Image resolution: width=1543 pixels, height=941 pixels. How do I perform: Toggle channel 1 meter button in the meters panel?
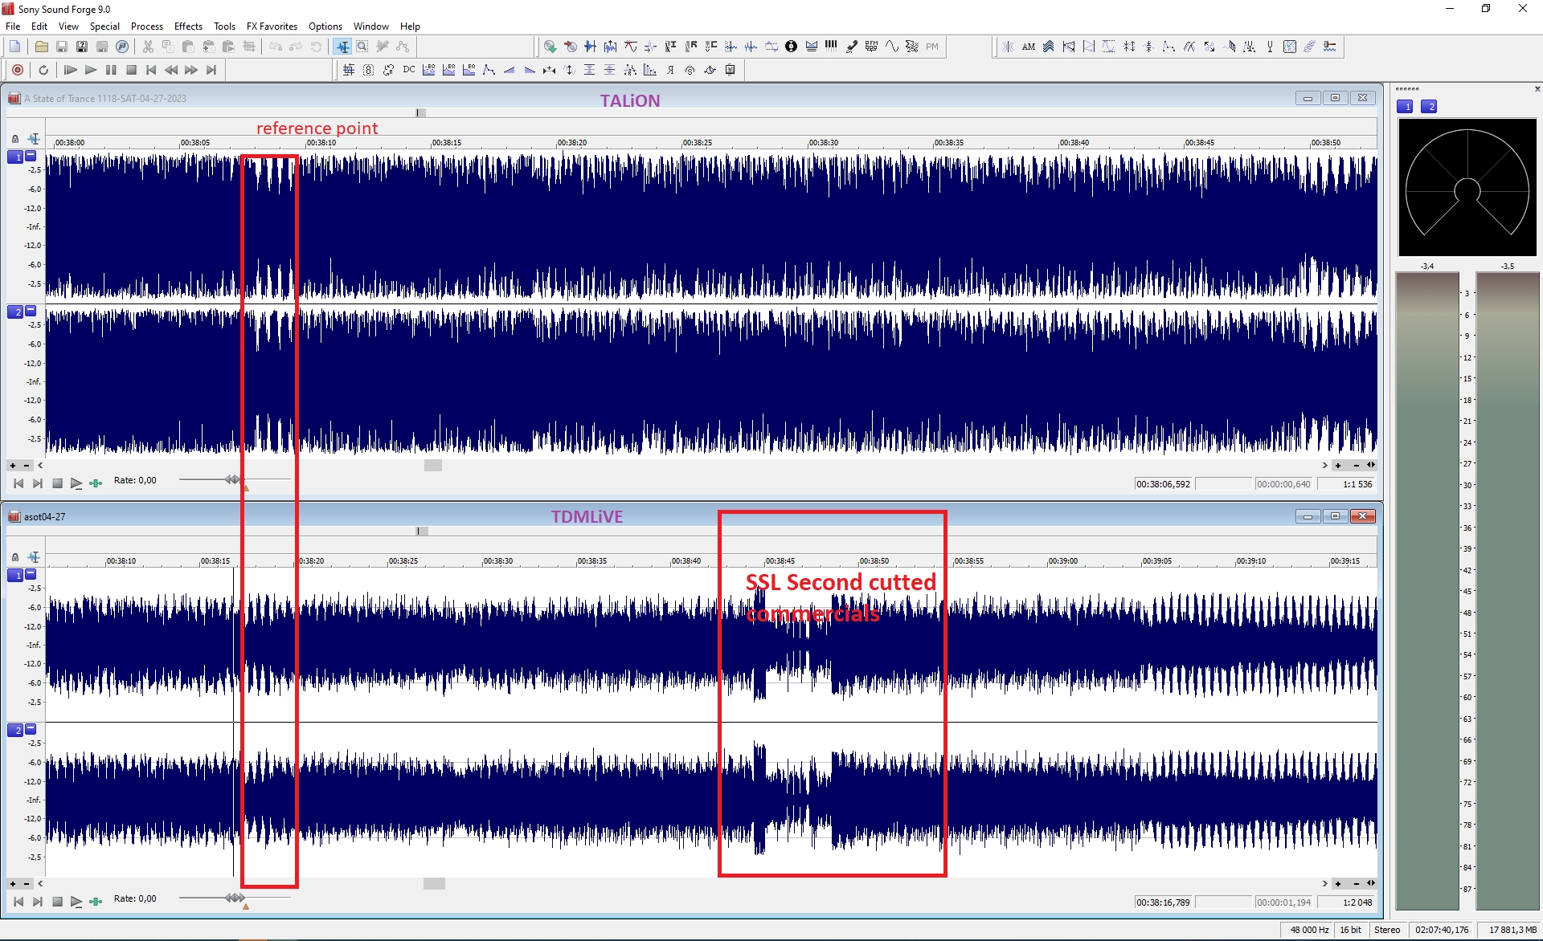(1405, 107)
